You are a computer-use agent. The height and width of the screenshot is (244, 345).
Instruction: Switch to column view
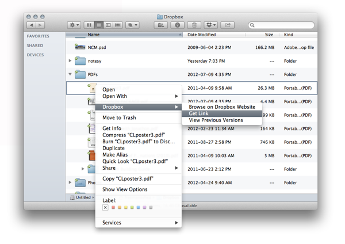click(108, 25)
